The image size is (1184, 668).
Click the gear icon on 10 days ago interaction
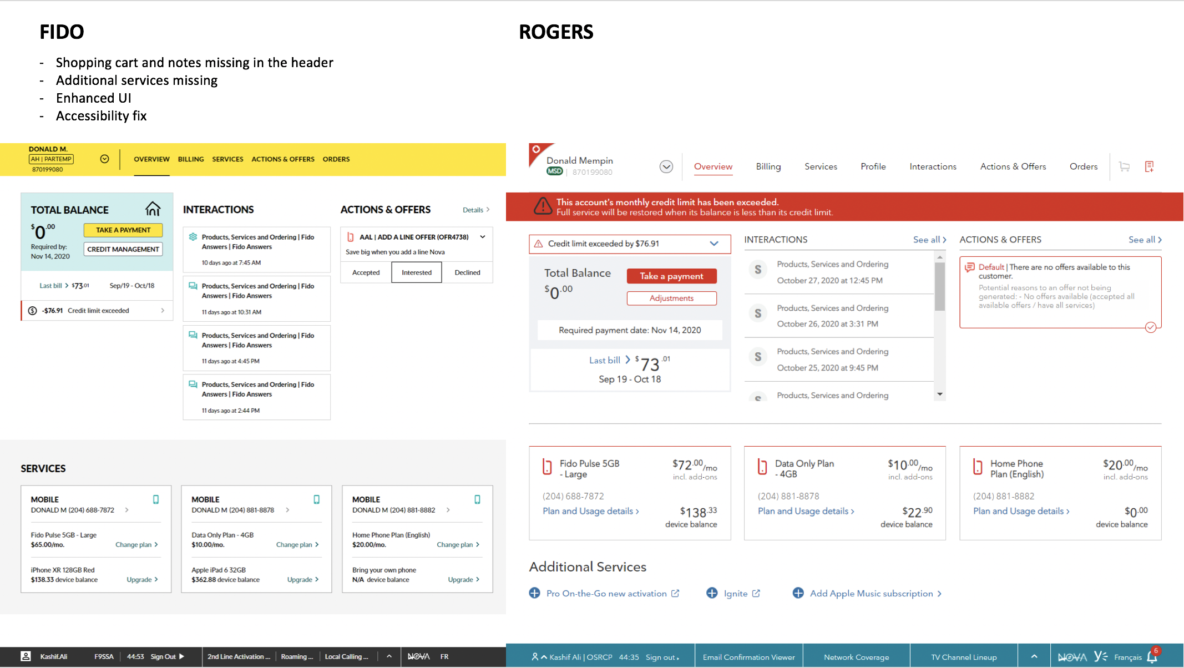(x=193, y=237)
